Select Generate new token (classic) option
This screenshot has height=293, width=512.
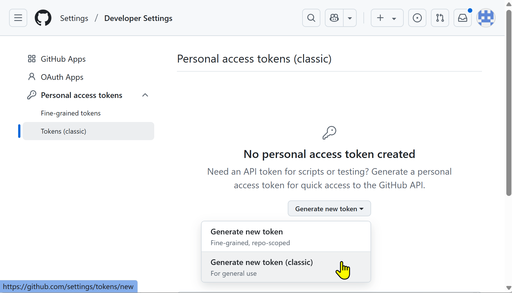pos(286,267)
